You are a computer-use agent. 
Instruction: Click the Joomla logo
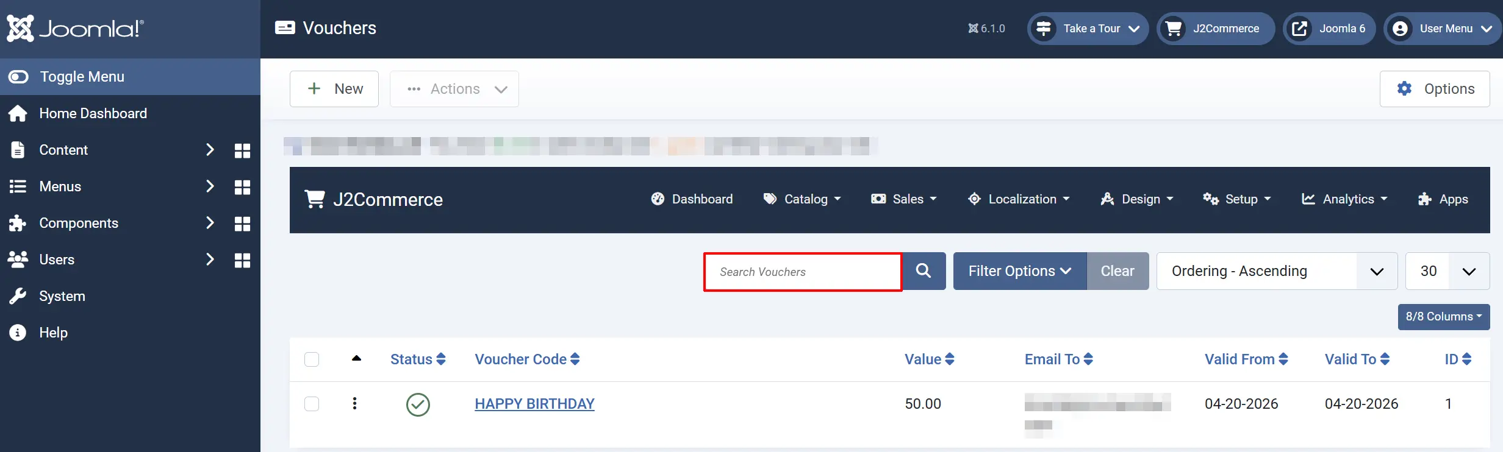point(76,29)
